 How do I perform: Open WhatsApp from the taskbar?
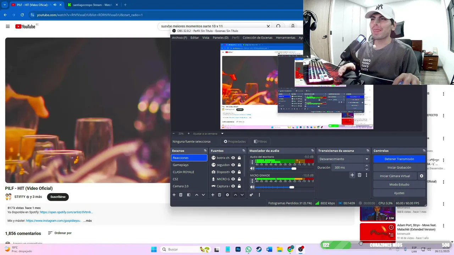pos(248,249)
